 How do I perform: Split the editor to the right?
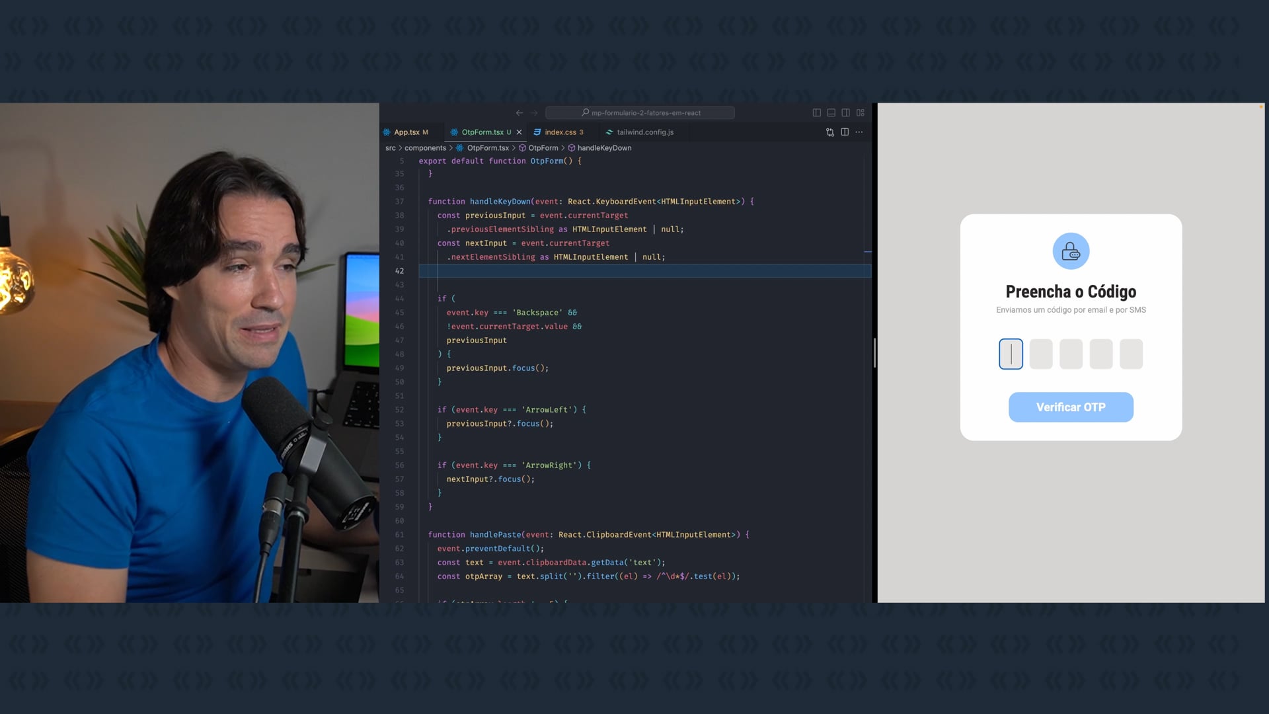(845, 132)
